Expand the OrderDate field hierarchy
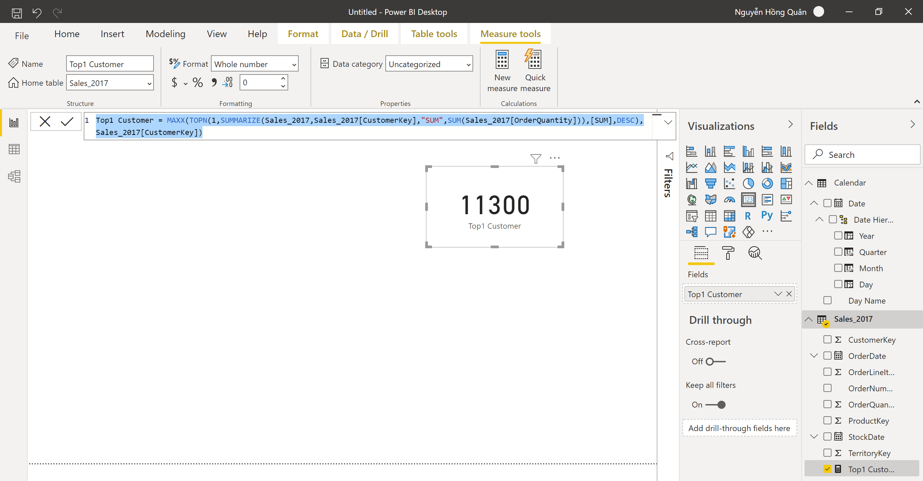Viewport: 923px width, 481px height. 814,355
